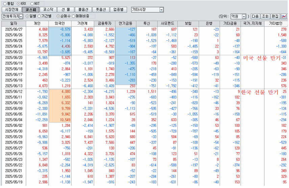Click the 연기금등 column header
The width and height of the screenshot is (289, 188).
click(x=125, y=23)
